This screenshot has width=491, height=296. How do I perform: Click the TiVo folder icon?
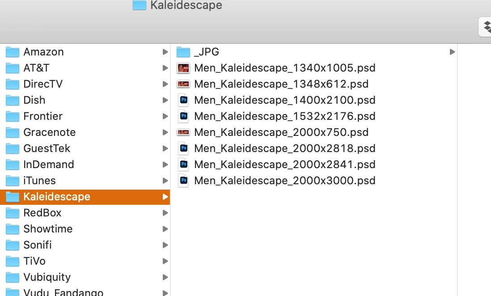[13, 261]
